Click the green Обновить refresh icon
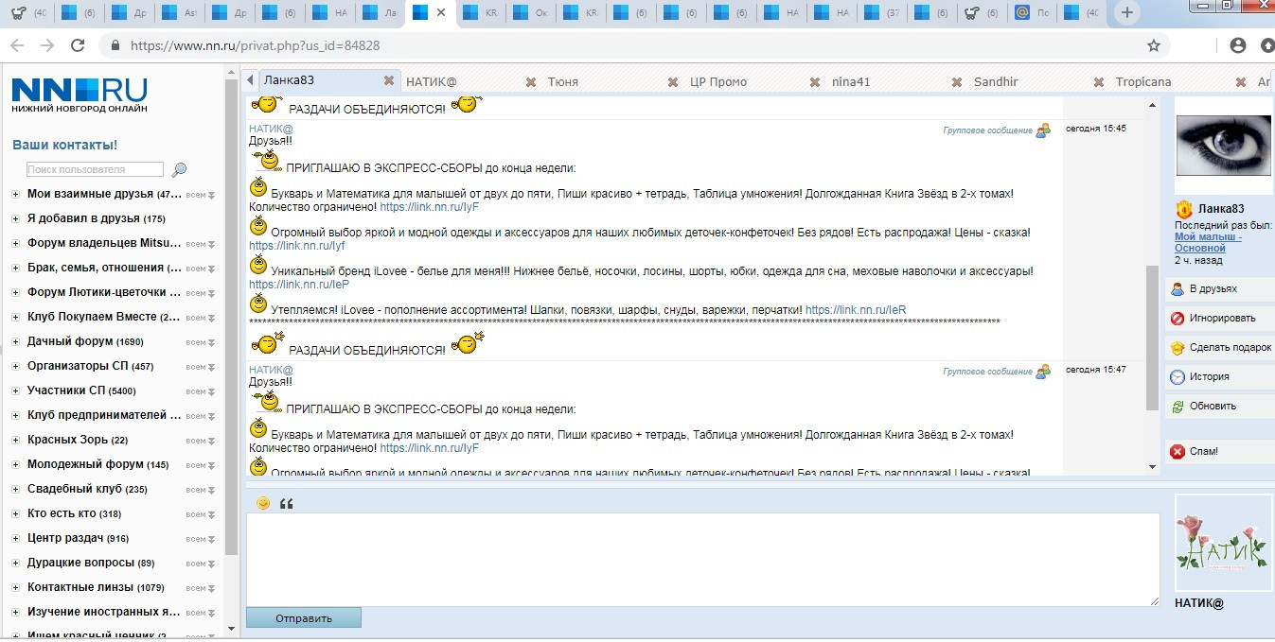This screenshot has height=642, width=1275. tap(1178, 407)
